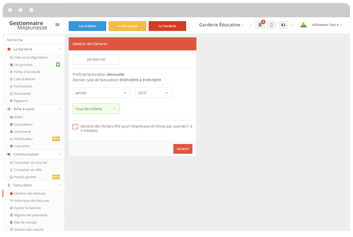Screen dimensions: 353x237
Task: Click the green star badge beside Les groupes
Action: (x=58, y=64)
